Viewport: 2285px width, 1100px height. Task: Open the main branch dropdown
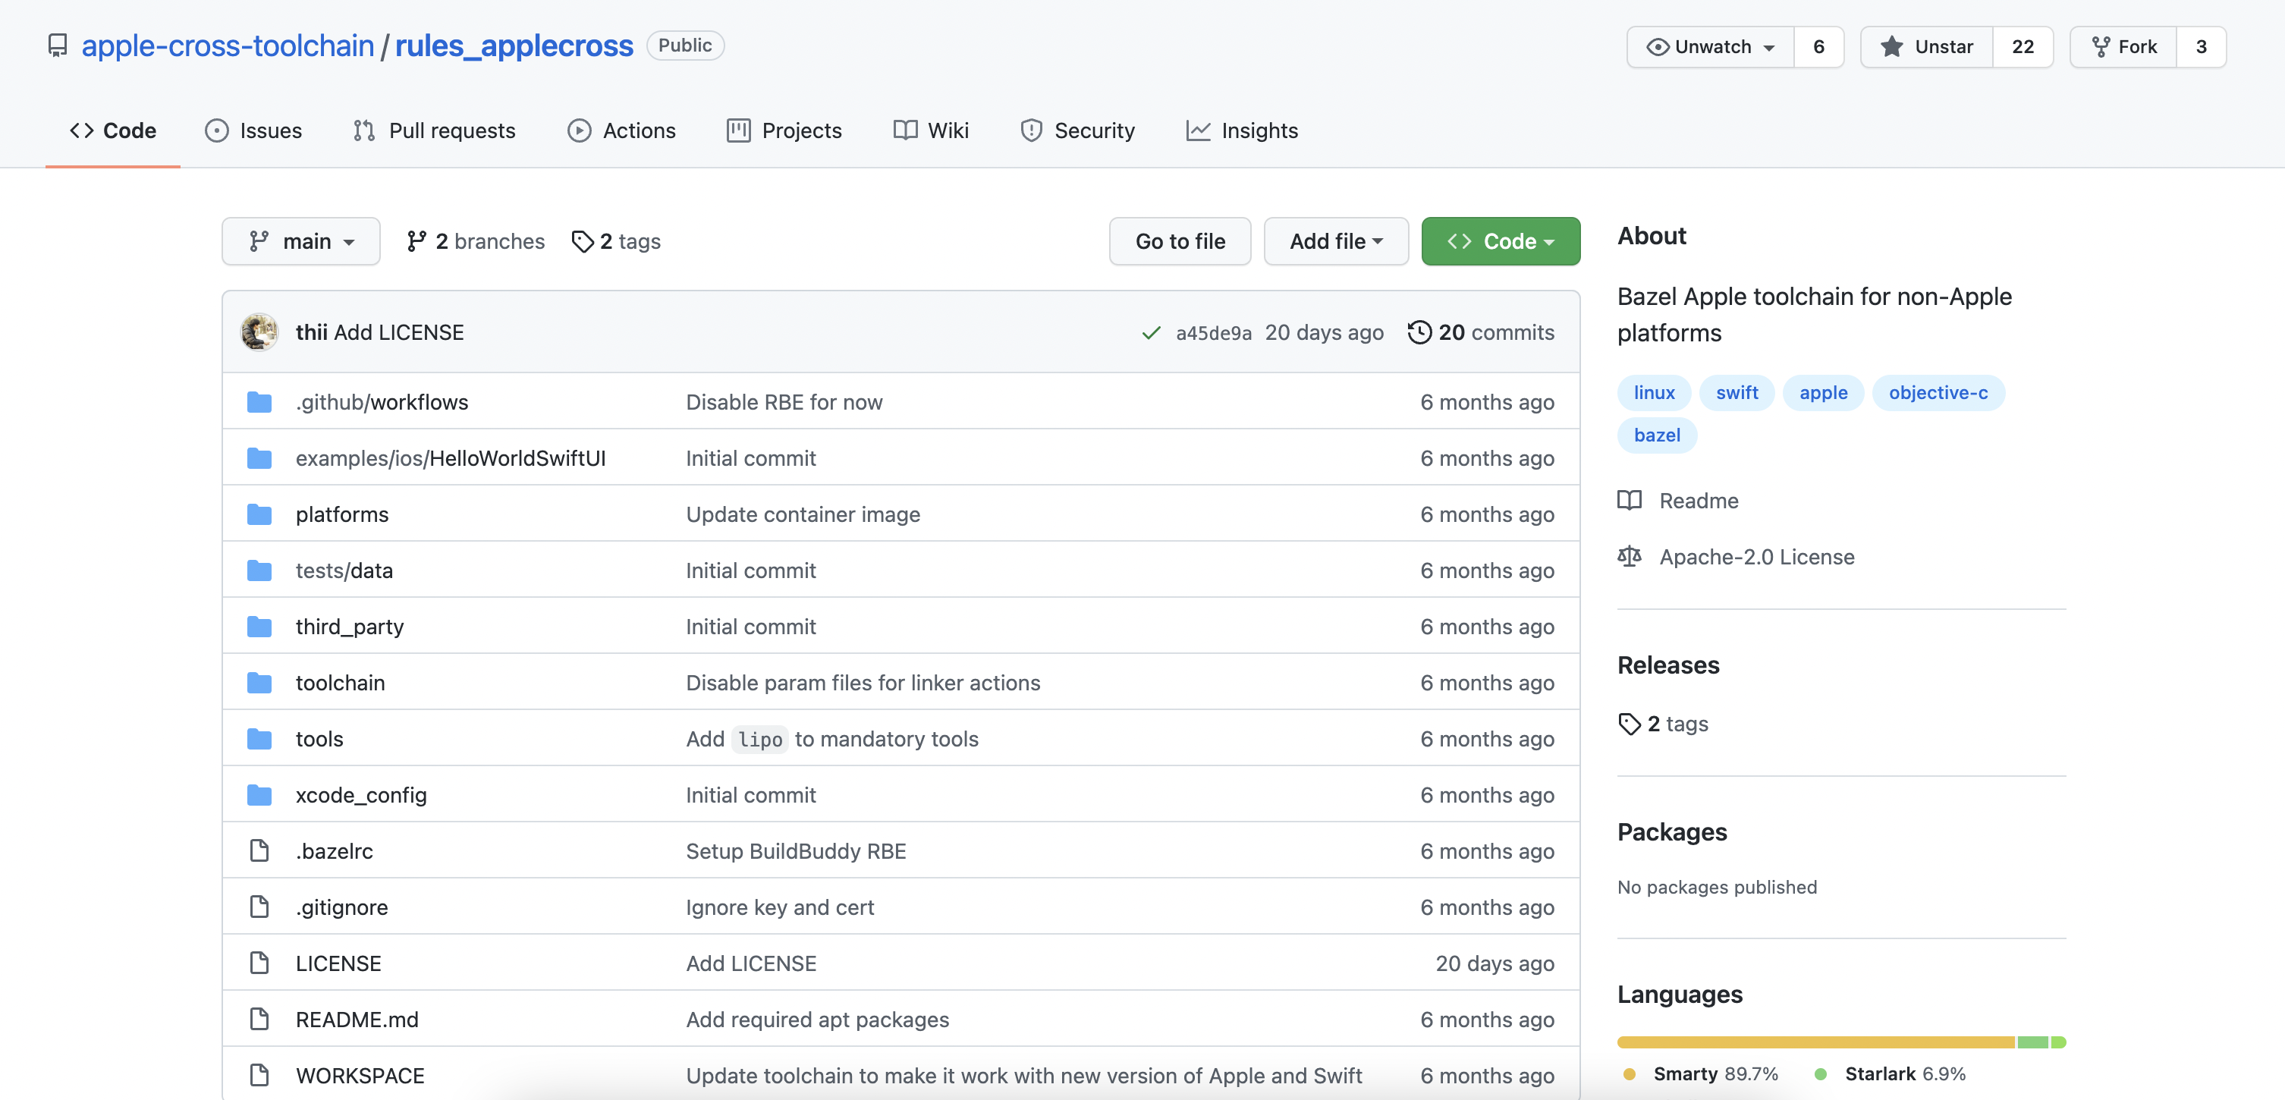[x=300, y=241]
